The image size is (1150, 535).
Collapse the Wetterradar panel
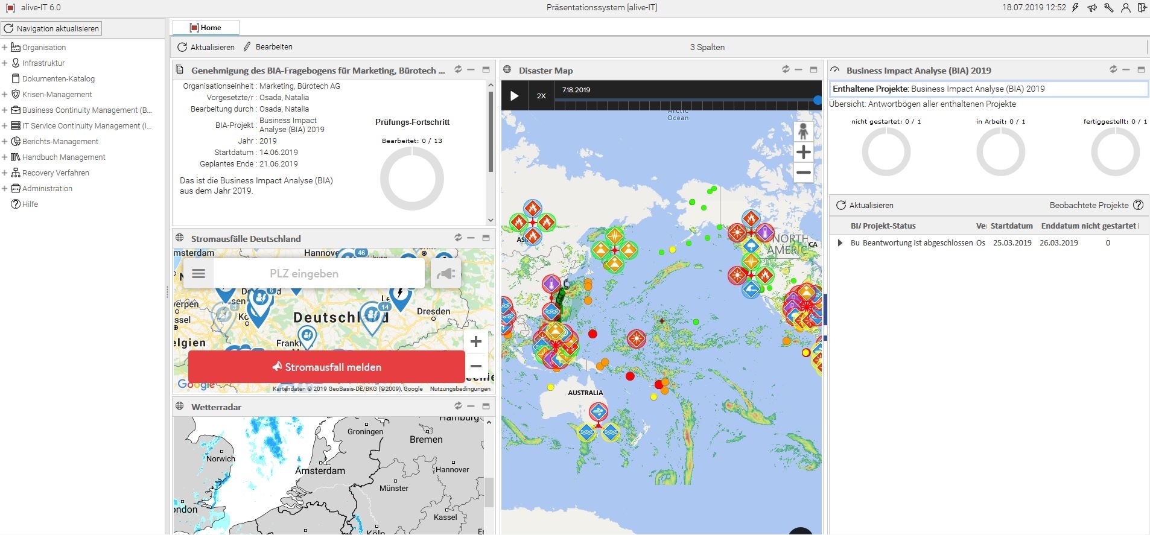(x=471, y=407)
